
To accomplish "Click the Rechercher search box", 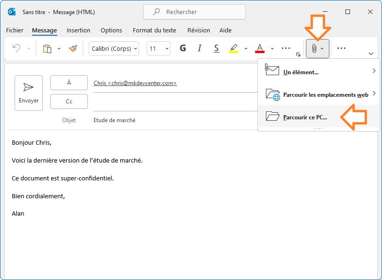I will pos(194,12).
